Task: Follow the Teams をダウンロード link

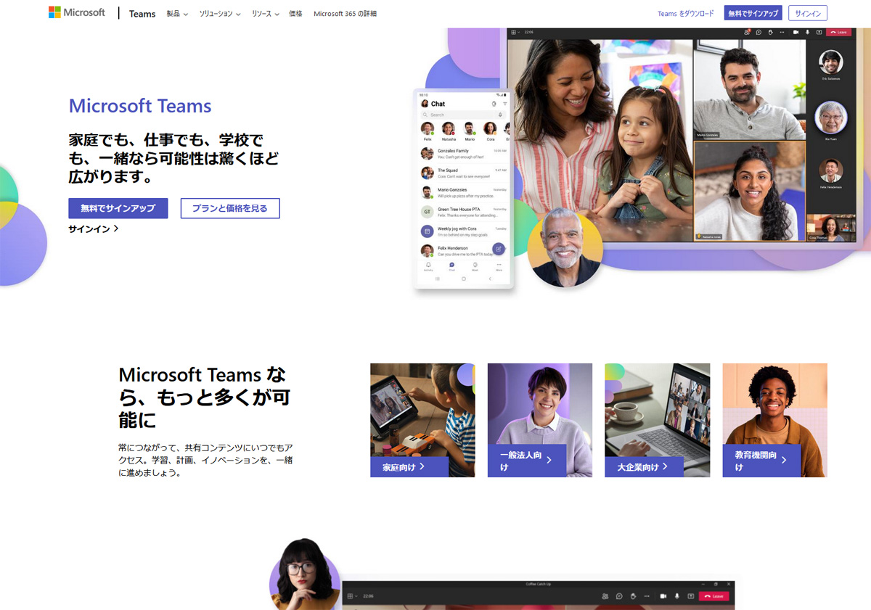Action: 687,13
